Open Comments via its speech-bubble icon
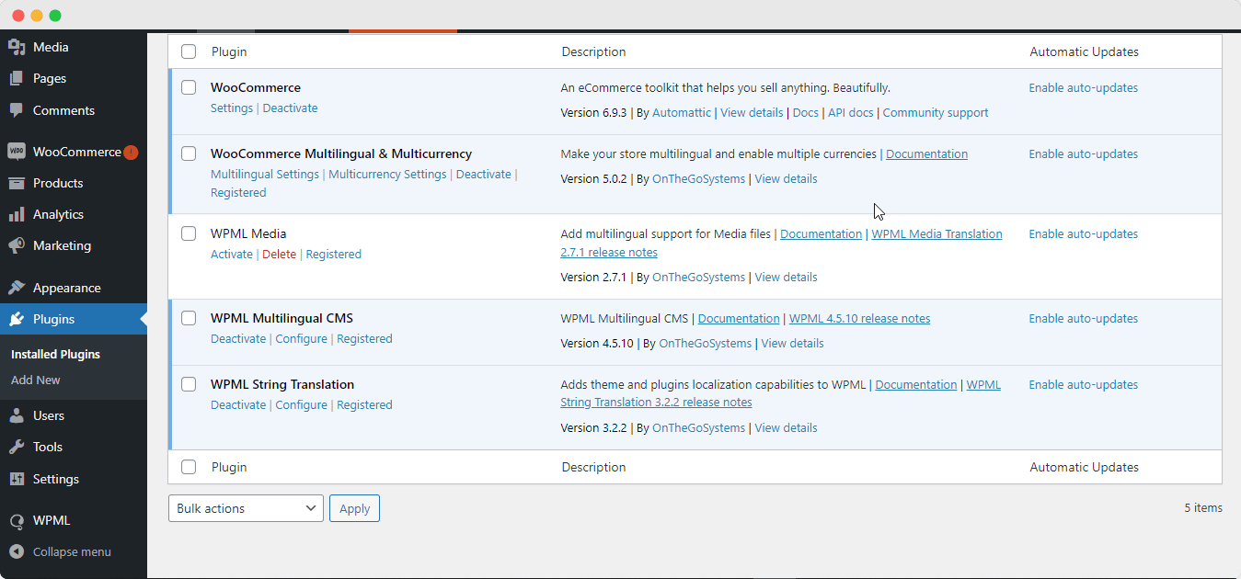This screenshot has width=1241, height=579. click(17, 110)
